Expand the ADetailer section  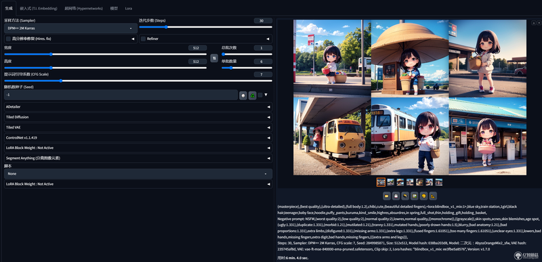(138, 107)
